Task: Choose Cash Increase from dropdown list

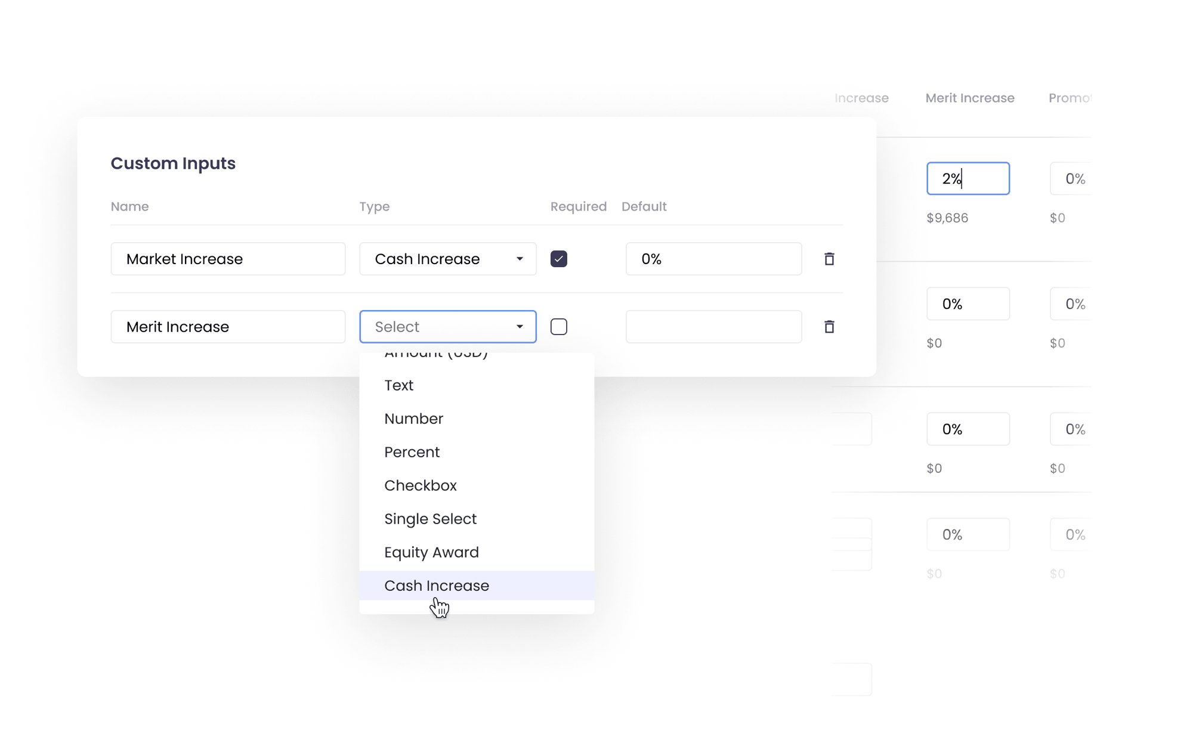Action: (437, 586)
